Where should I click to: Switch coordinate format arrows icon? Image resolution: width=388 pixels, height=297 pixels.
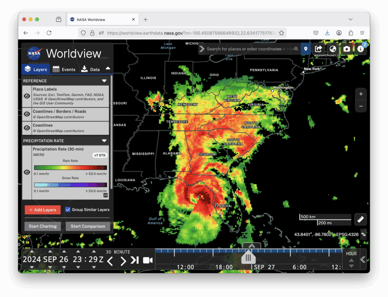coord(363,234)
